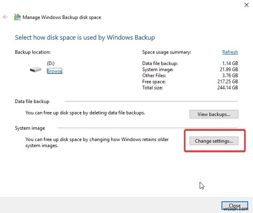The height and width of the screenshot is (213, 253).
Task: Refresh the space usage summary
Action: coord(230,52)
